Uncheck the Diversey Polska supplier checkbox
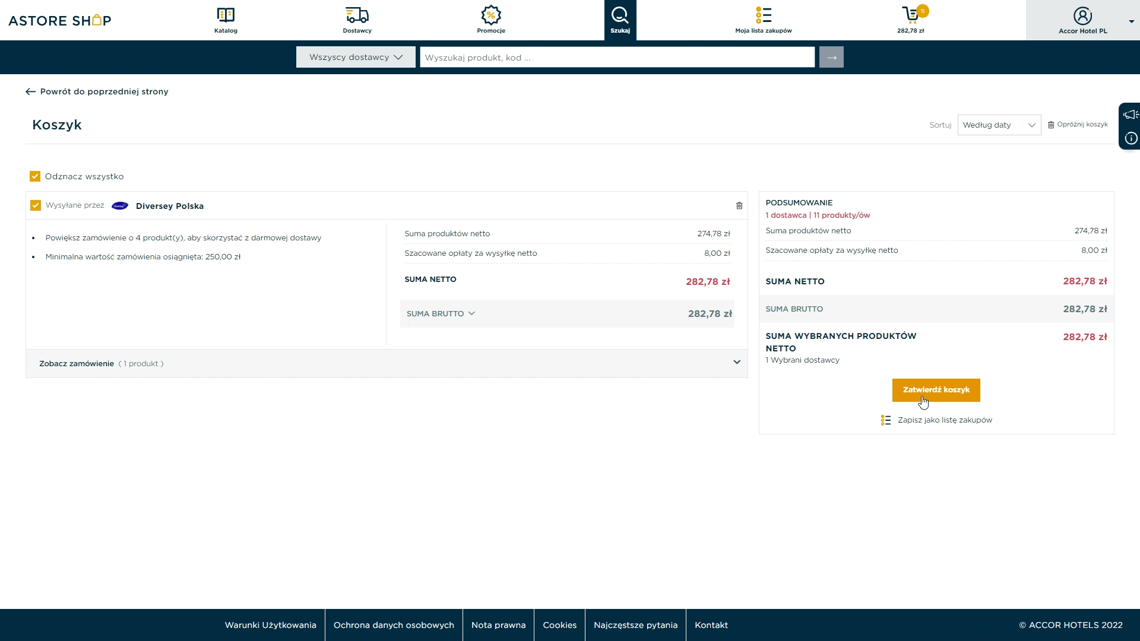Image resolution: width=1140 pixels, height=641 pixels. point(36,205)
